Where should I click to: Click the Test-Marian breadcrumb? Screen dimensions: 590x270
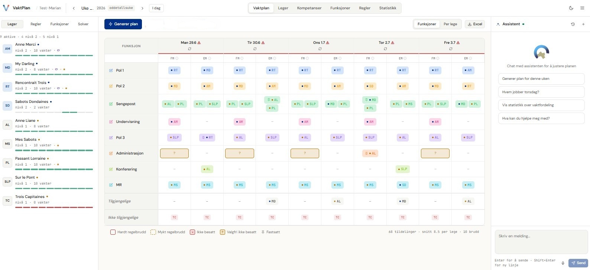coord(50,8)
